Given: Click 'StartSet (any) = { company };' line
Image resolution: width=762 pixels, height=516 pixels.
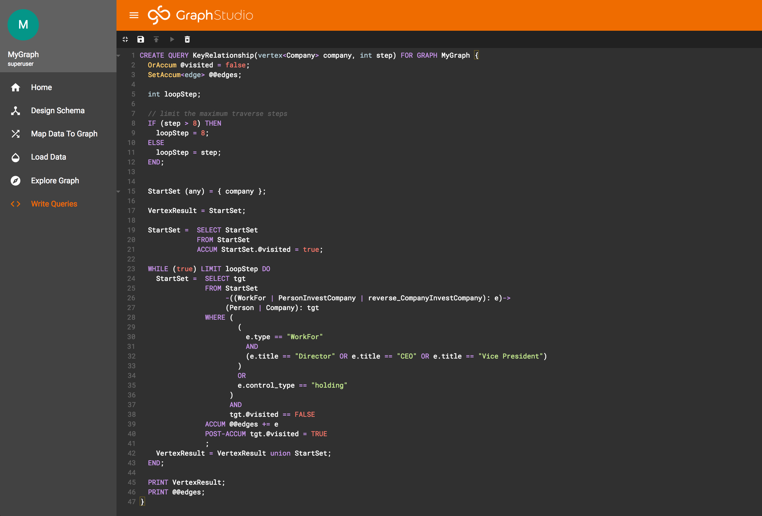Looking at the screenshot, I should (207, 191).
